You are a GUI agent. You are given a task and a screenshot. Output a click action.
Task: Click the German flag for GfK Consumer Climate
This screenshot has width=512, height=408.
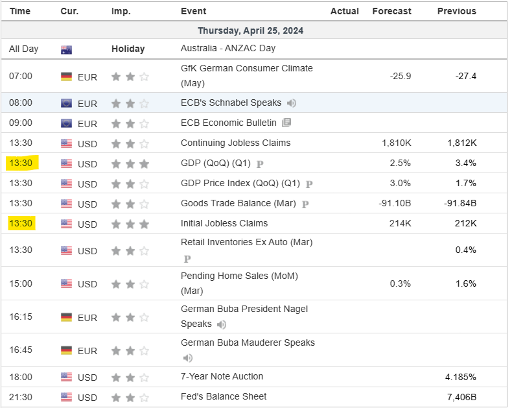coord(66,77)
